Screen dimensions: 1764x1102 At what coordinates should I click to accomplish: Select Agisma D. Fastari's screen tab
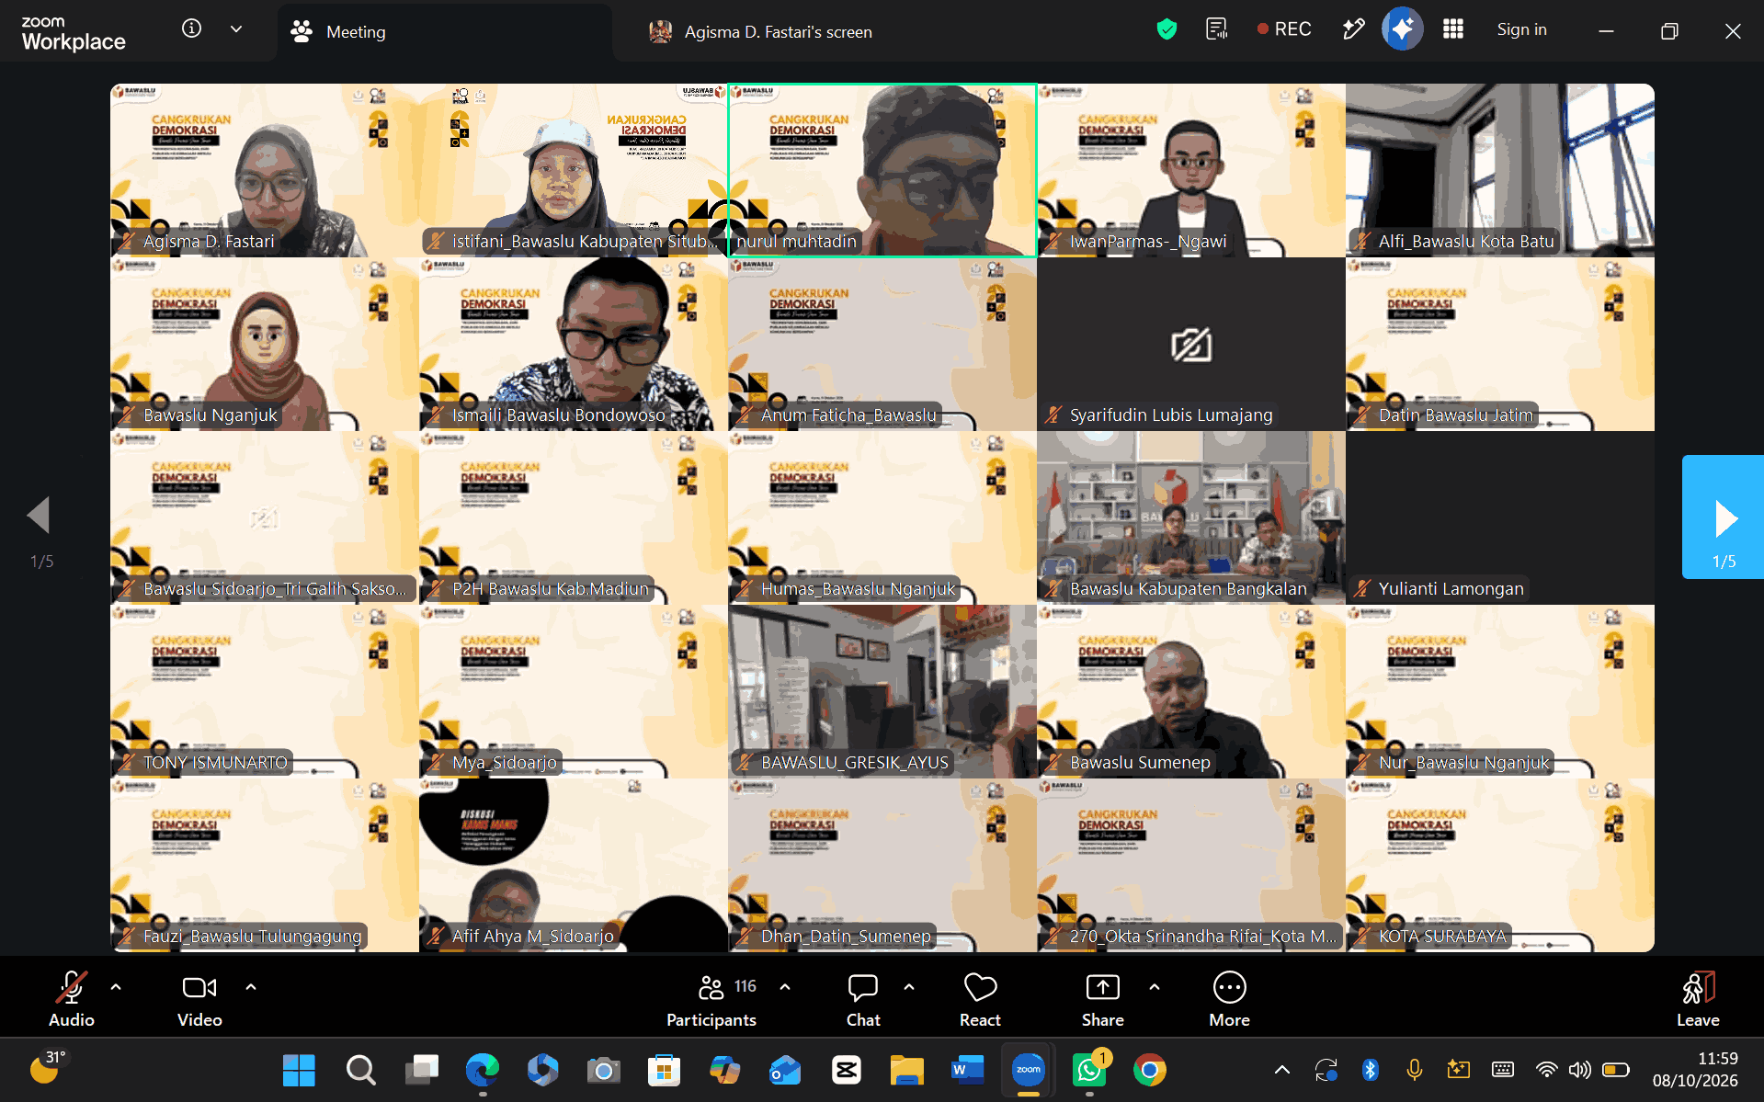760,32
